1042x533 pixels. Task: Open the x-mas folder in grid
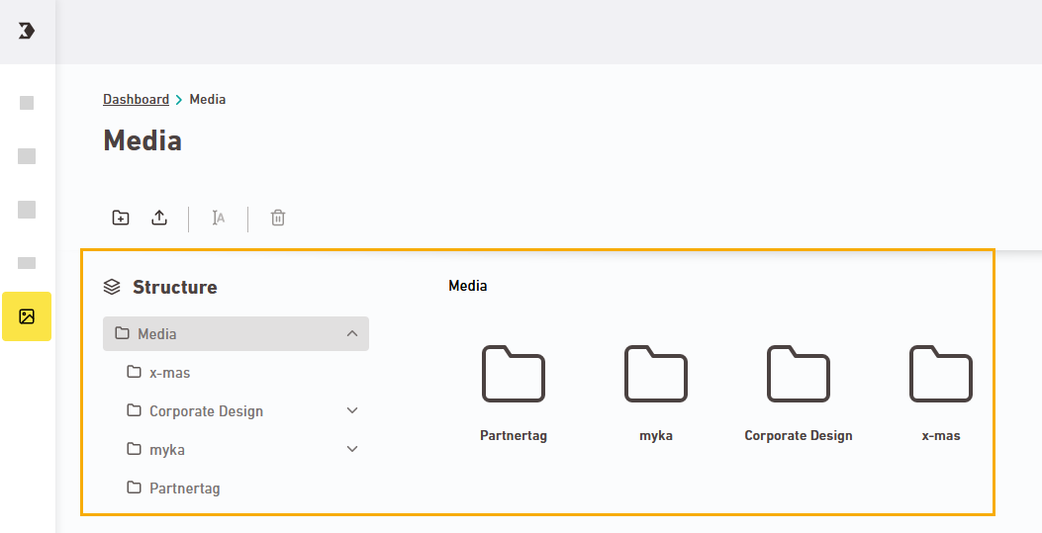(940, 374)
